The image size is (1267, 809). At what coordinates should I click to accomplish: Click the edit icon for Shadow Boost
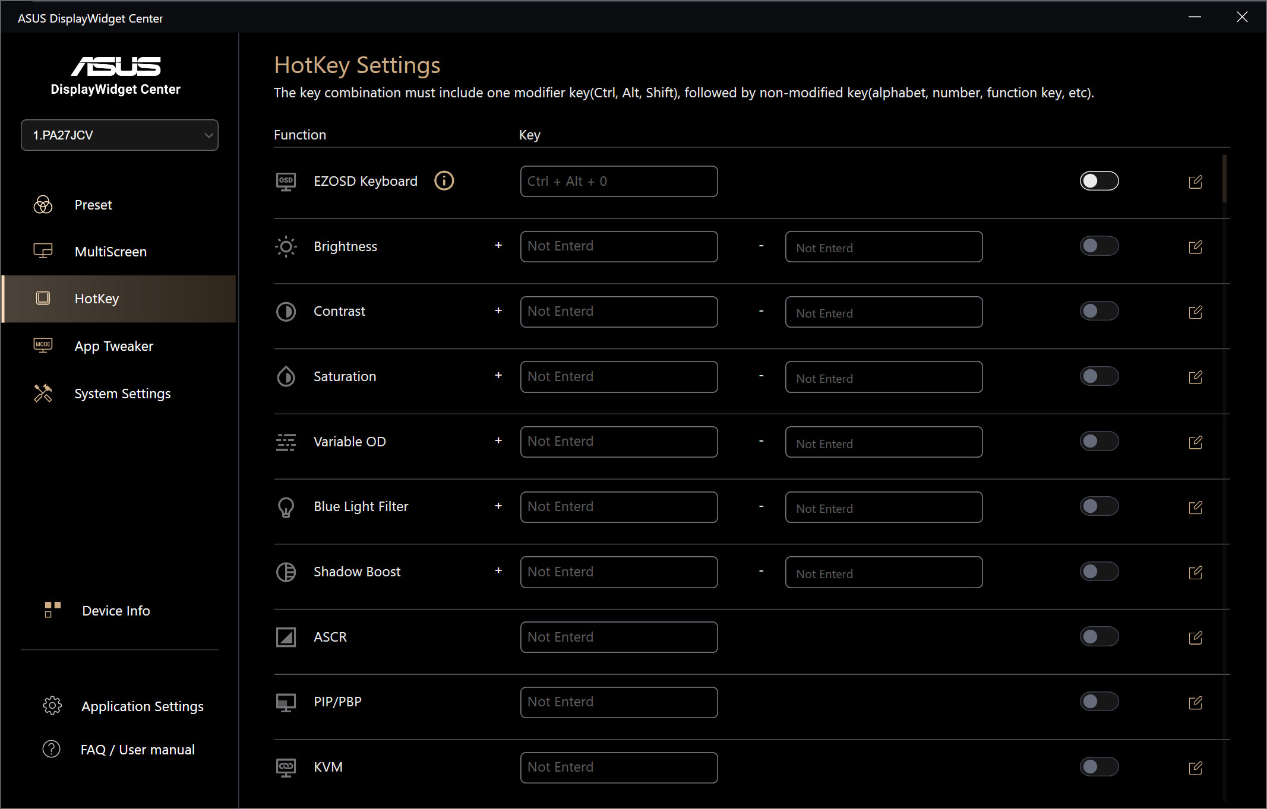click(x=1195, y=572)
